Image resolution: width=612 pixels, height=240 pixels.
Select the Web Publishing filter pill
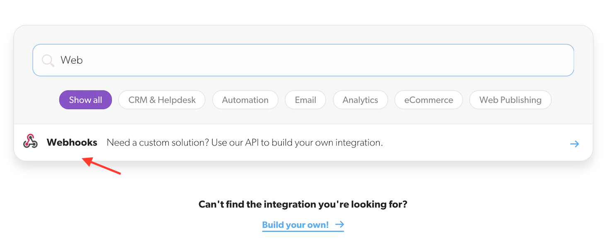click(x=510, y=100)
